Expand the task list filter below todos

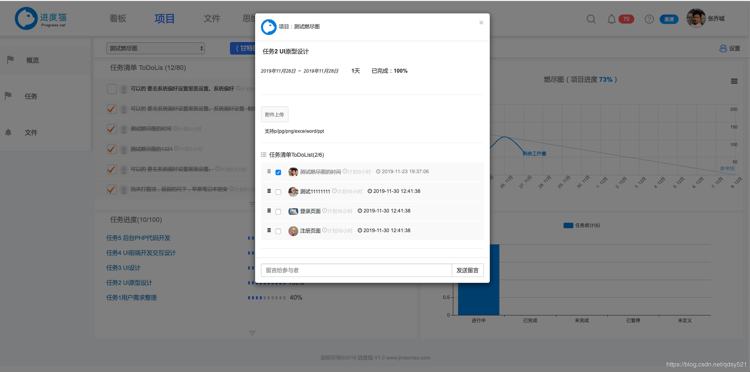[252, 204]
